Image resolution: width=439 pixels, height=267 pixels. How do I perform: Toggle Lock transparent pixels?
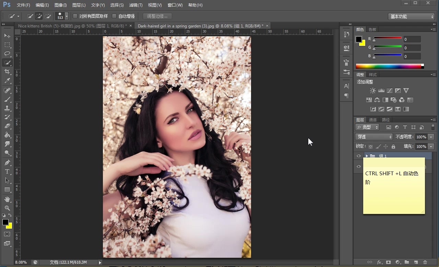(x=370, y=147)
